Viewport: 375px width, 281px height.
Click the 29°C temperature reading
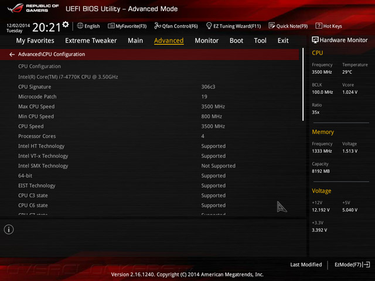pyautogui.click(x=347, y=72)
